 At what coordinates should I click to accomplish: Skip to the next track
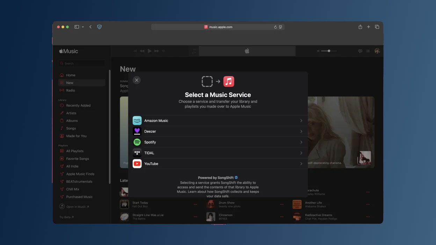click(x=157, y=51)
